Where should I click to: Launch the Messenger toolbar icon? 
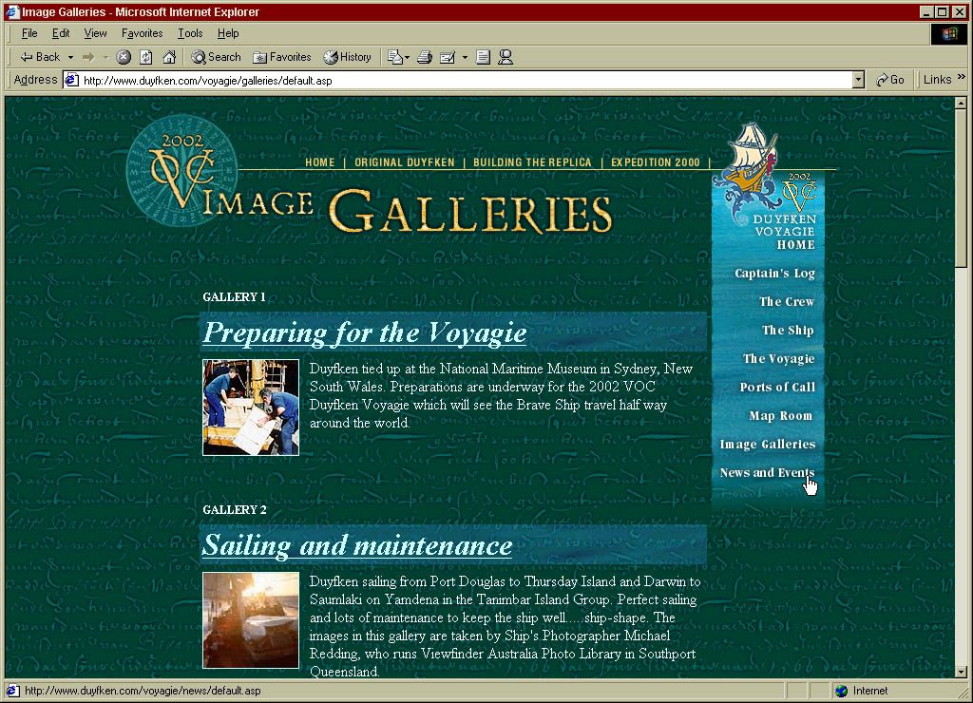point(506,57)
